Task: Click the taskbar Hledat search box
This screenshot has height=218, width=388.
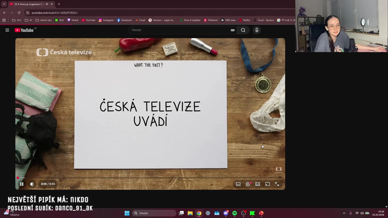Action: pos(154,213)
